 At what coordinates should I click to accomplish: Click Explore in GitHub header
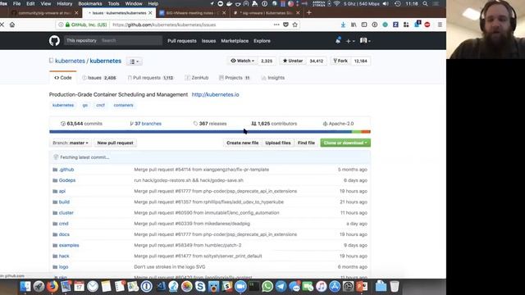(x=262, y=41)
